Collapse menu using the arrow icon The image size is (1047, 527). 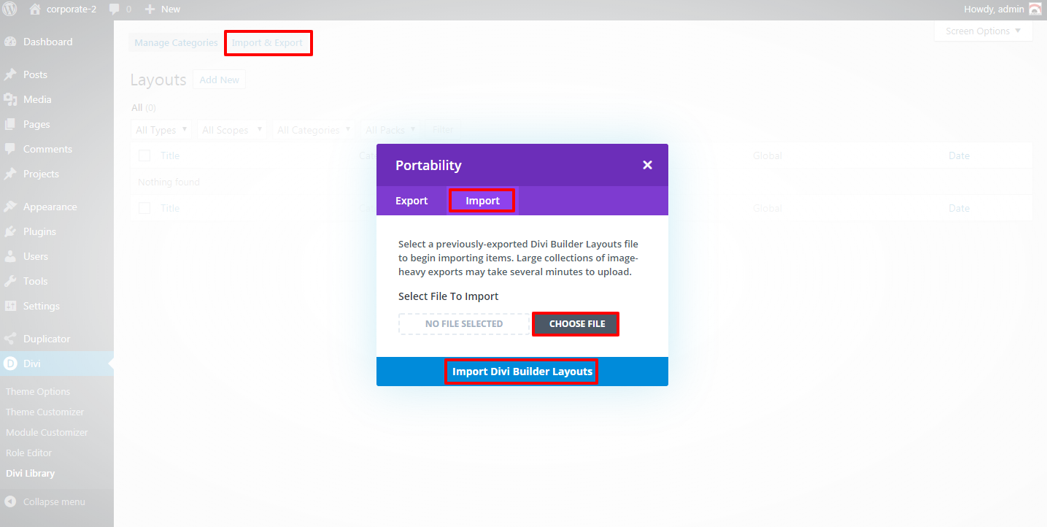point(10,501)
